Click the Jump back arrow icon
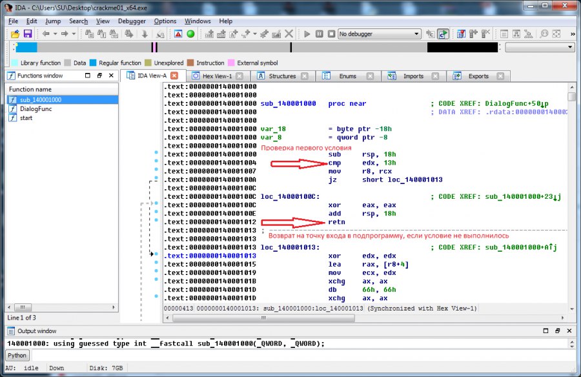The image size is (581, 377). click(x=46, y=34)
